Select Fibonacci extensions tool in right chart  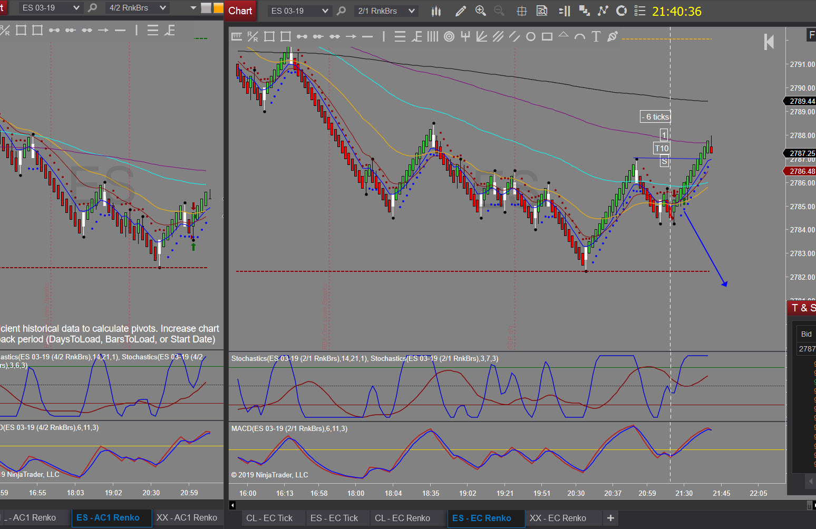416,36
